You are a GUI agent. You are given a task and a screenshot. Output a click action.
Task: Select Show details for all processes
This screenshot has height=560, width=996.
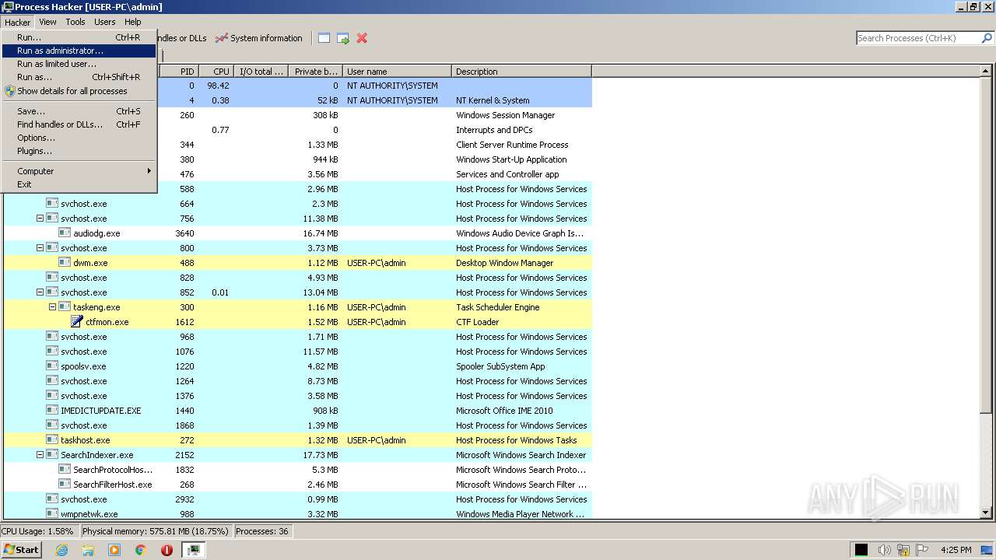(x=79, y=91)
